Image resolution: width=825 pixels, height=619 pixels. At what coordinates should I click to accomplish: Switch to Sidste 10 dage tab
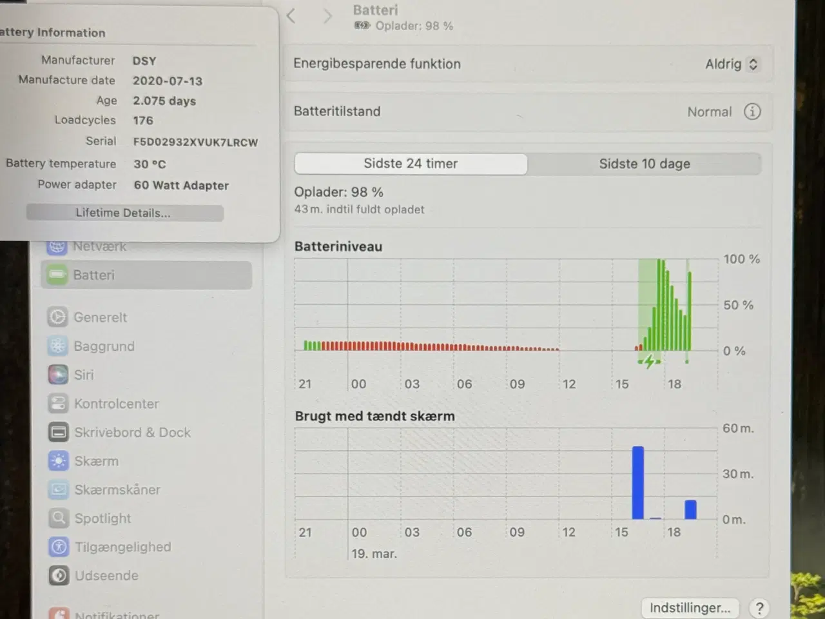(645, 164)
